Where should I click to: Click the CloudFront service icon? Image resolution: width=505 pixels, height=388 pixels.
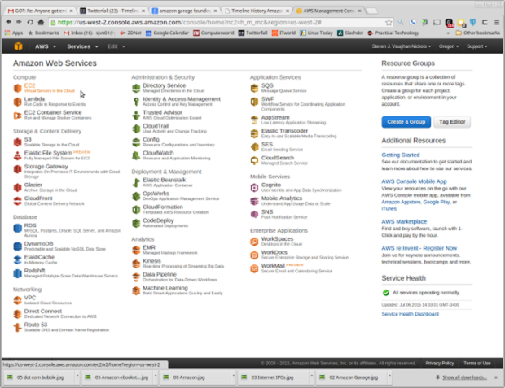click(x=17, y=201)
